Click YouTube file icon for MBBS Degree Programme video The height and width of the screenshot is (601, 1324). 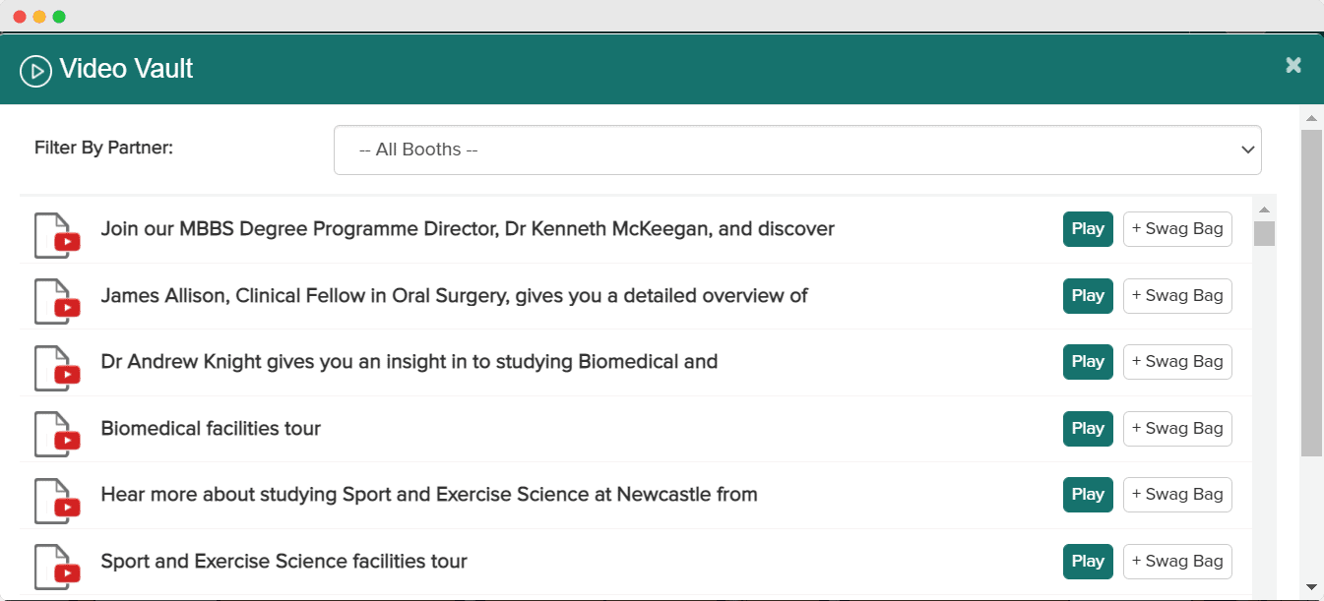pyautogui.click(x=57, y=235)
